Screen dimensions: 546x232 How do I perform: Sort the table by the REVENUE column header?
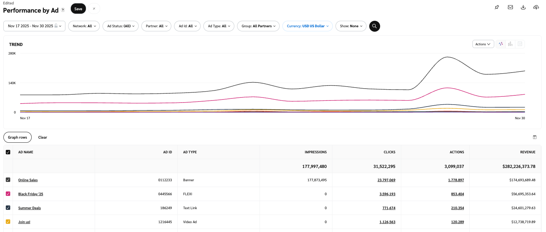(x=528, y=152)
